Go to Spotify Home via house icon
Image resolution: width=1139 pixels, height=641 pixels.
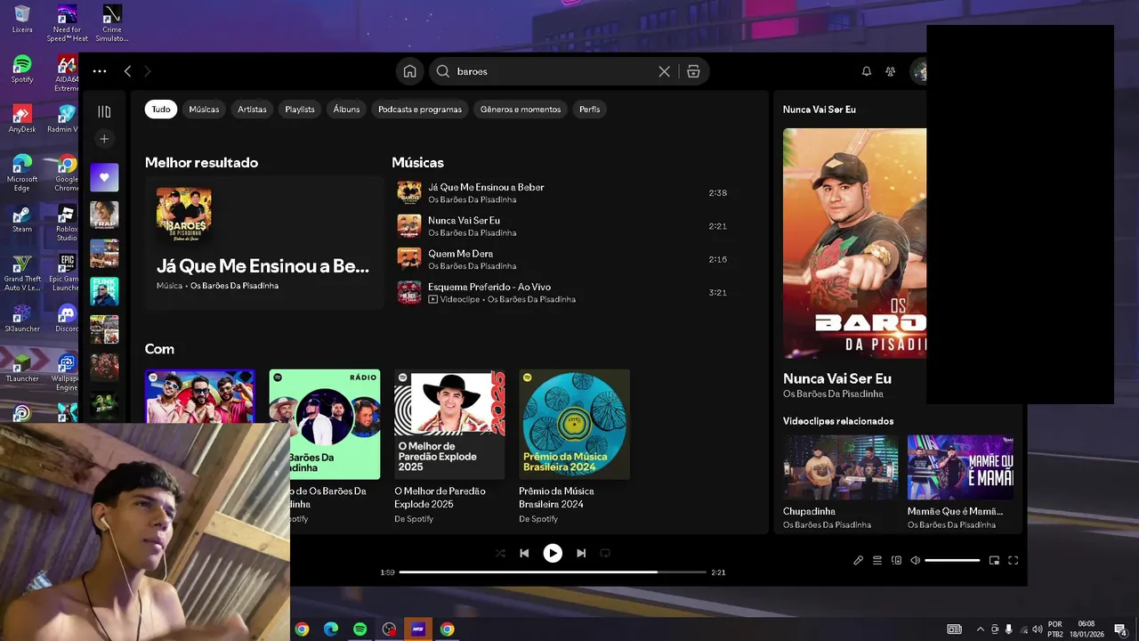[409, 71]
